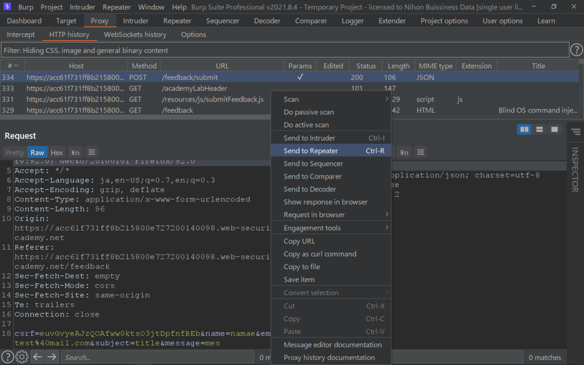Toggle response ¥n non-printable characters
Image resolution: width=584 pixels, height=365 pixels.
tap(404, 152)
